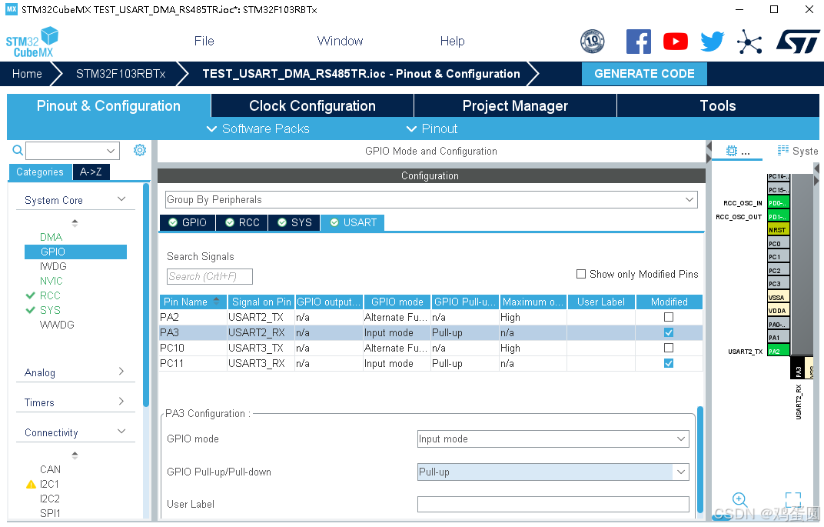Click the PA2 pin on the chip

coord(779,352)
